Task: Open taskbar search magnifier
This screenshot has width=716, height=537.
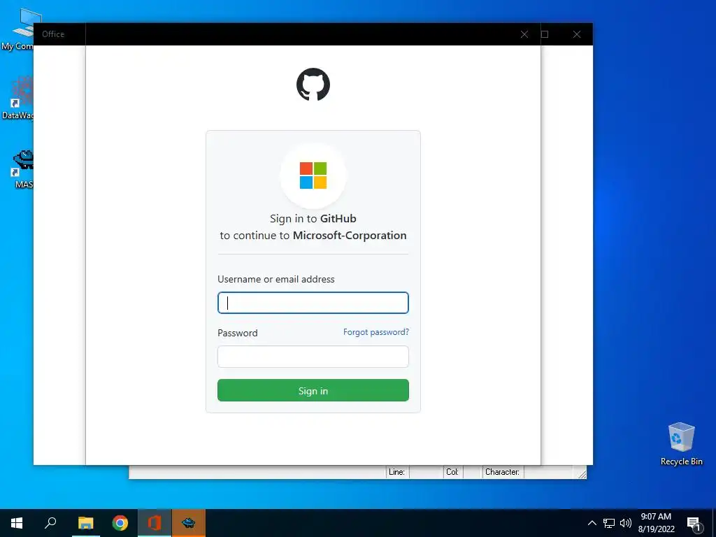Action: pyautogui.click(x=50, y=523)
